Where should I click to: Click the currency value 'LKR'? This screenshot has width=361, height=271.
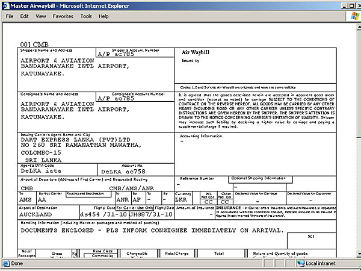181,199
